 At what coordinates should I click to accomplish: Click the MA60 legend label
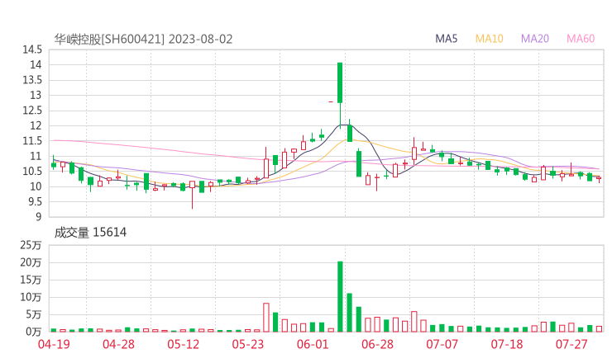tap(581, 39)
